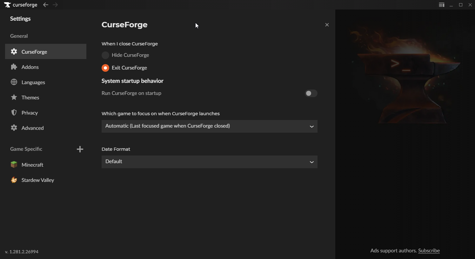Go forward with the right arrow

[x=55, y=5]
